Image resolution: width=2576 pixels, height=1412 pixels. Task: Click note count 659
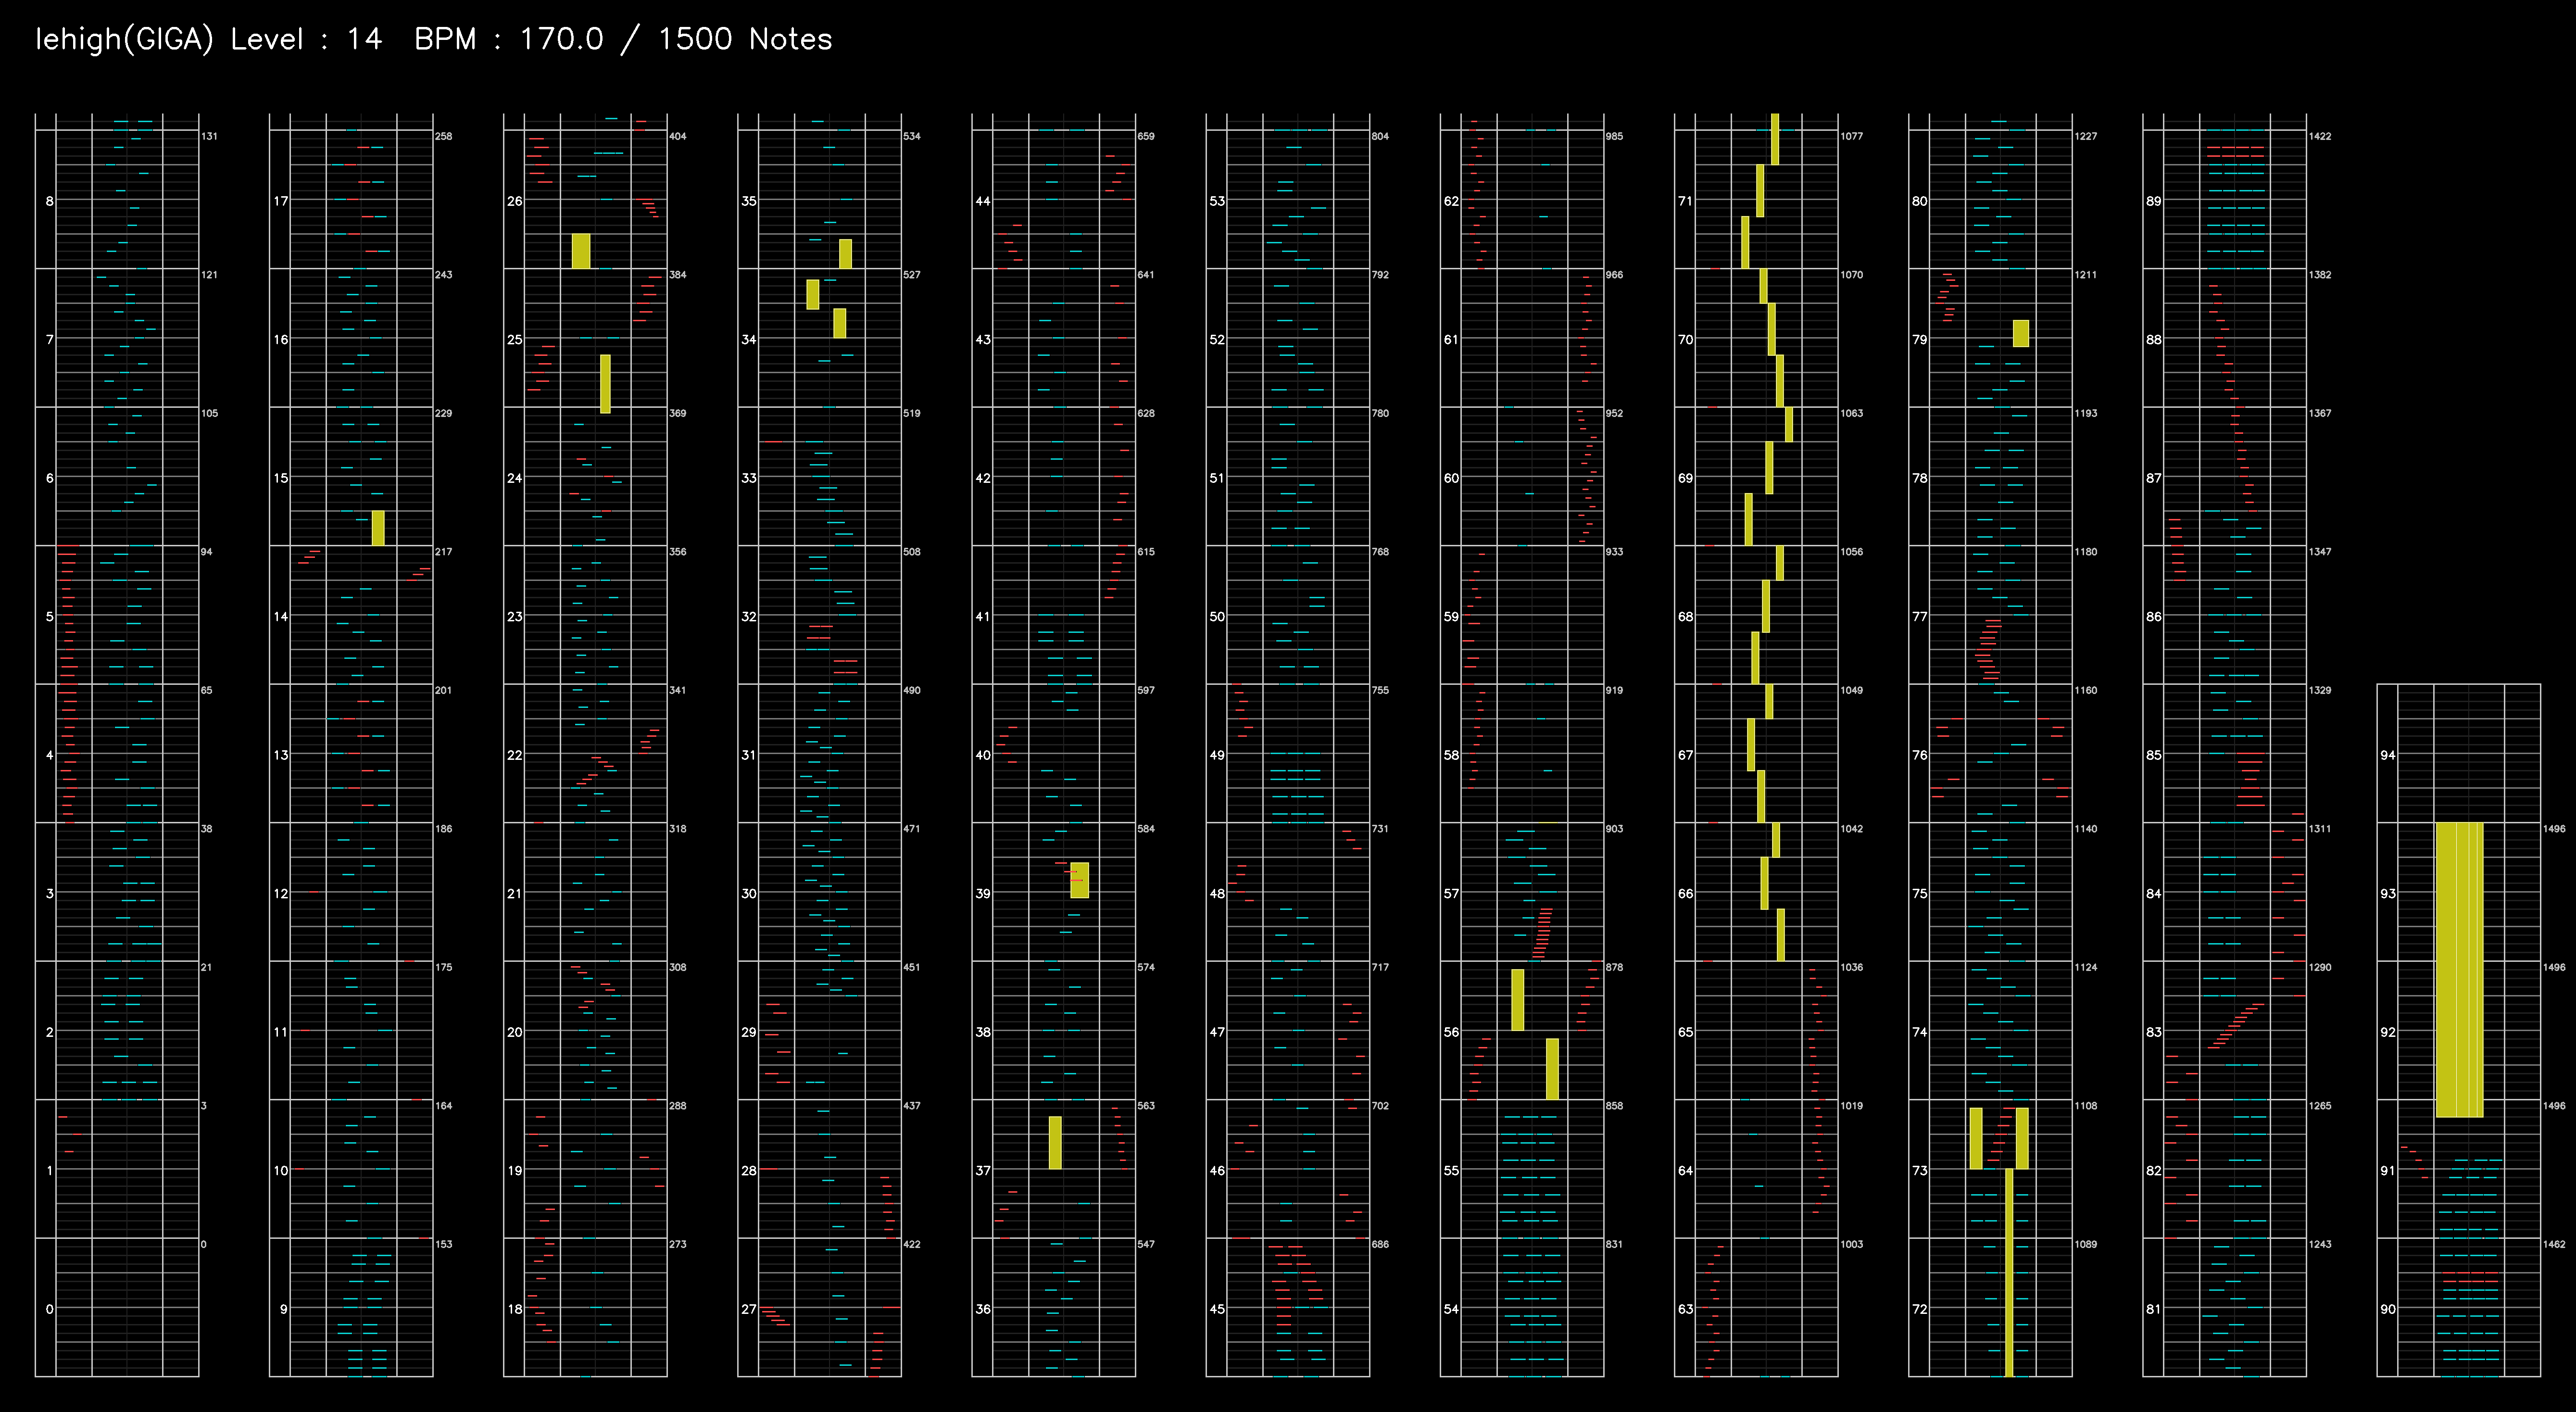(1145, 136)
